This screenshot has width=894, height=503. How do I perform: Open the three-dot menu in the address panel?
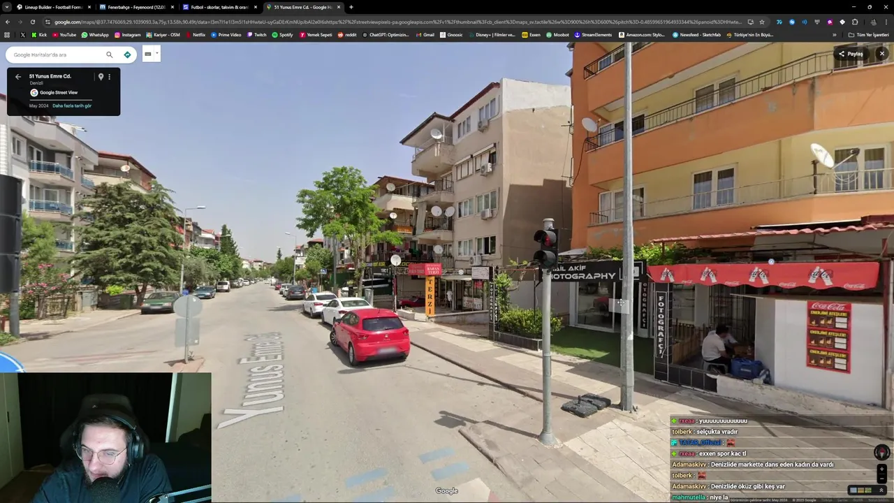pyautogui.click(x=109, y=77)
